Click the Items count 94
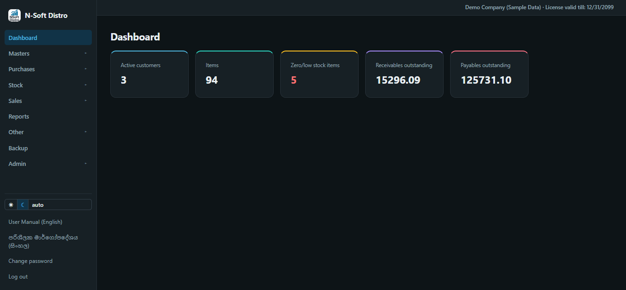Image resolution: width=626 pixels, height=290 pixels. [x=212, y=80]
